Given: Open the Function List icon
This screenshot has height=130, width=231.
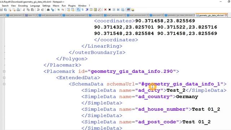Looking at the screenshot, I should coord(100,10).
